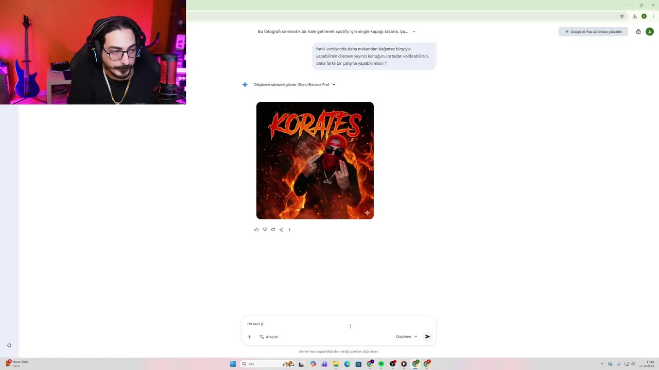Open the temporary chat icon in header
The height and width of the screenshot is (370, 659).
point(638,32)
